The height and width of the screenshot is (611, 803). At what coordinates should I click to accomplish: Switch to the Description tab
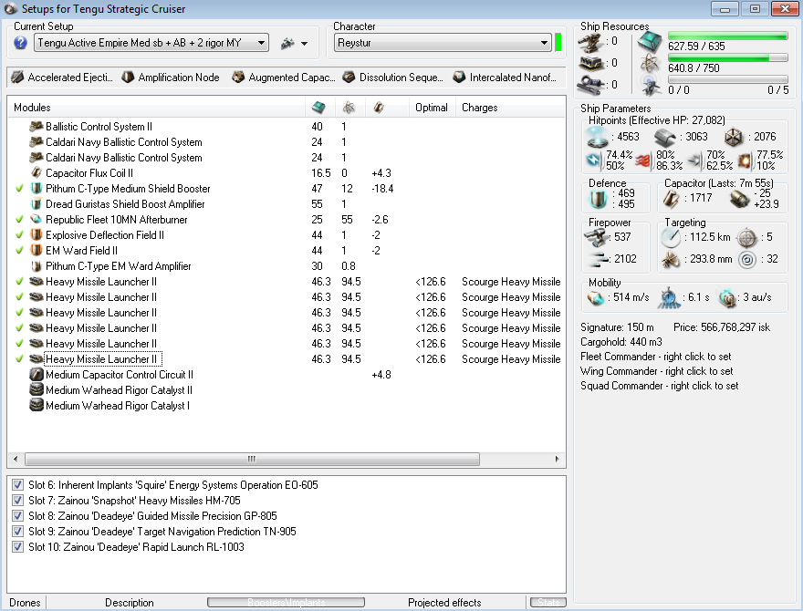coord(129,603)
